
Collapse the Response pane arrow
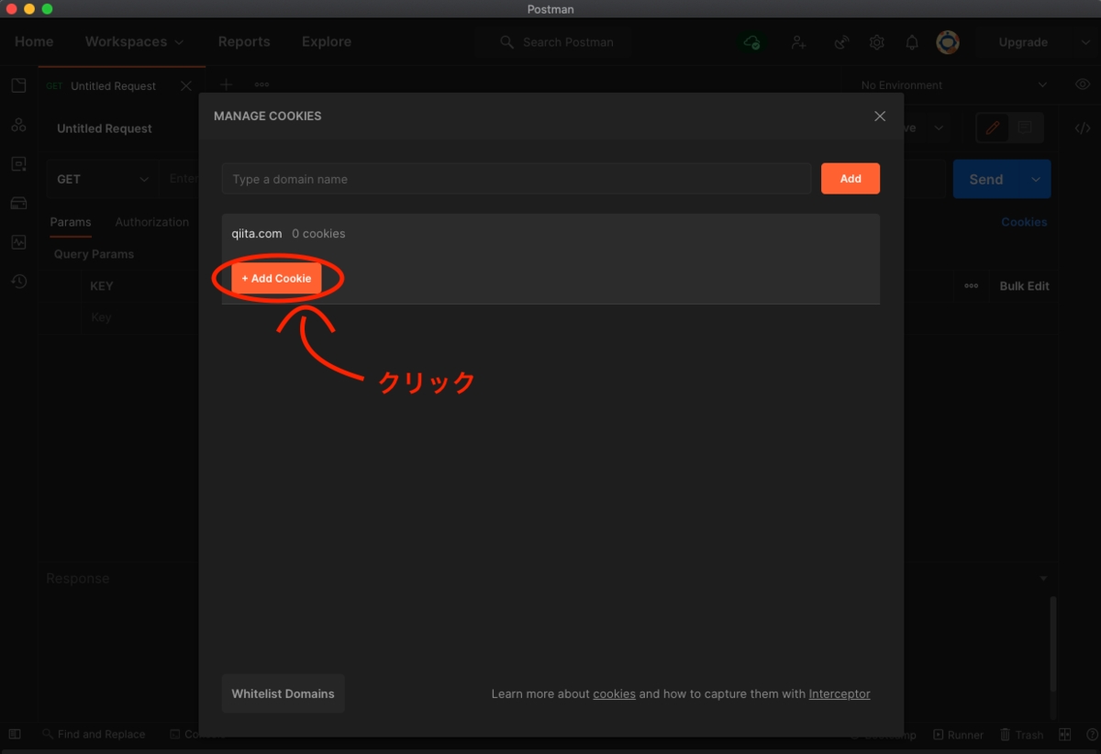coord(1043,579)
